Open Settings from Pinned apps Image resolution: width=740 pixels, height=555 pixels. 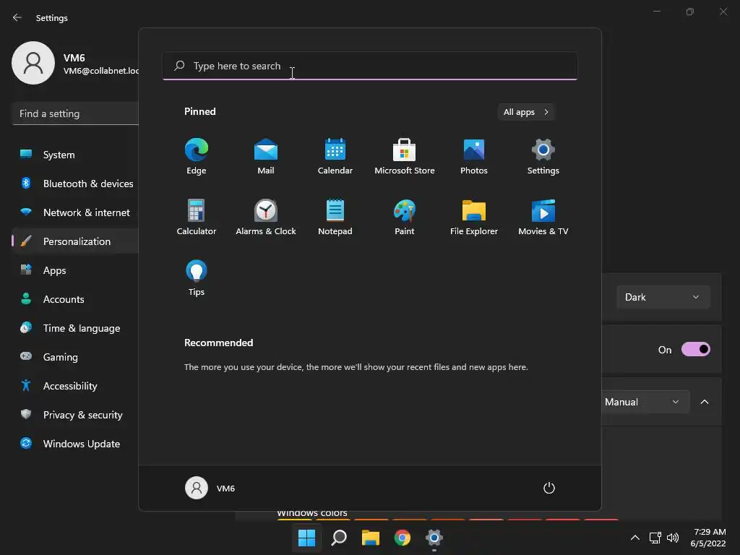[x=543, y=156]
